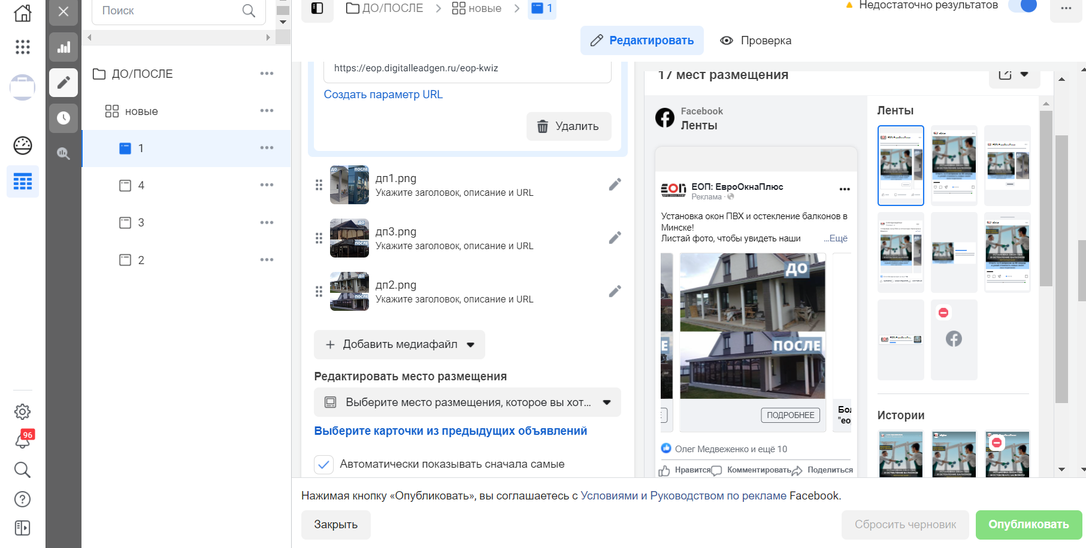Go to ДО/ПОСЛЕ in the breadcrumb
1086x548 pixels.
pyautogui.click(x=385, y=8)
